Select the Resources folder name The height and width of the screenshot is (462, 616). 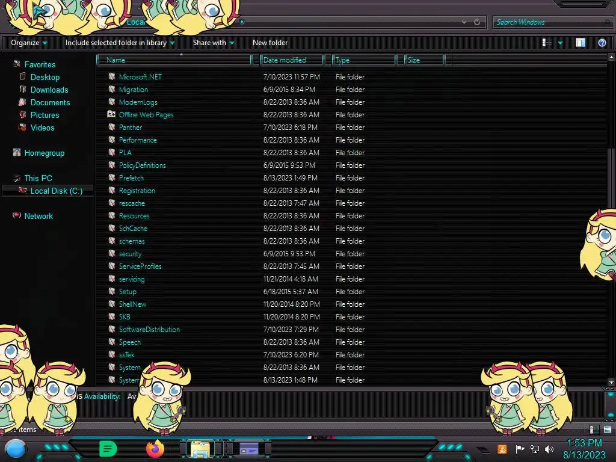tap(134, 216)
